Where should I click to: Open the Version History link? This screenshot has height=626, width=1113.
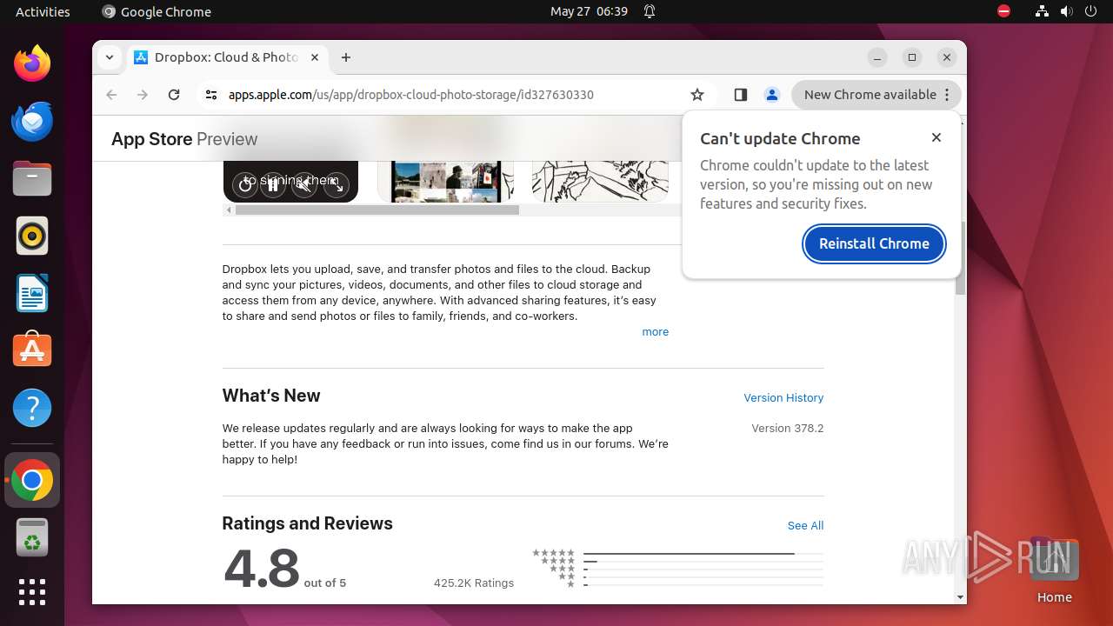(x=783, y=397)
